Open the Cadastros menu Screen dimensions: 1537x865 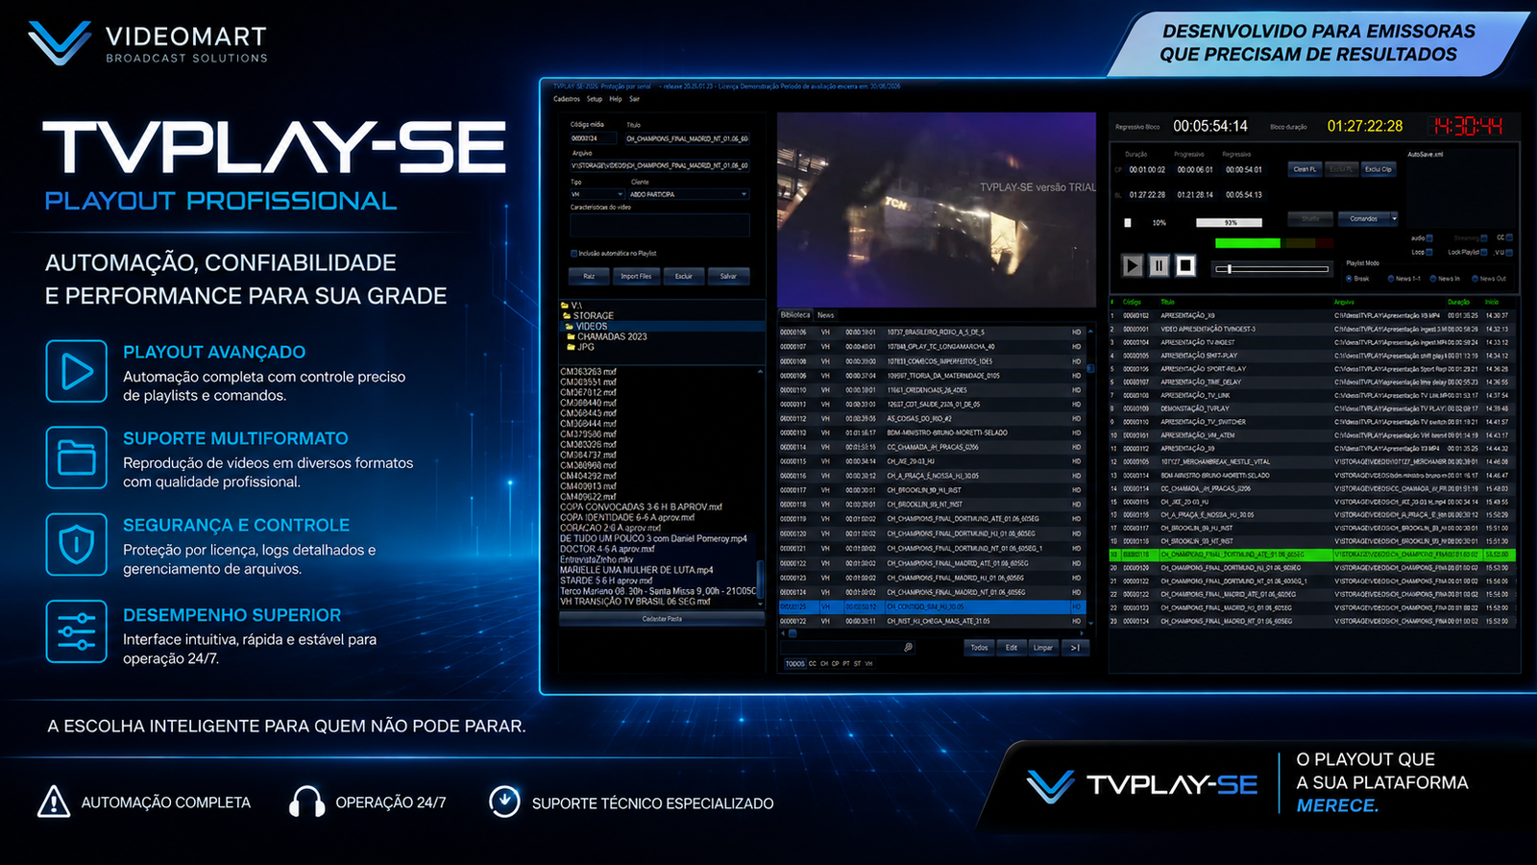(567, 99)
